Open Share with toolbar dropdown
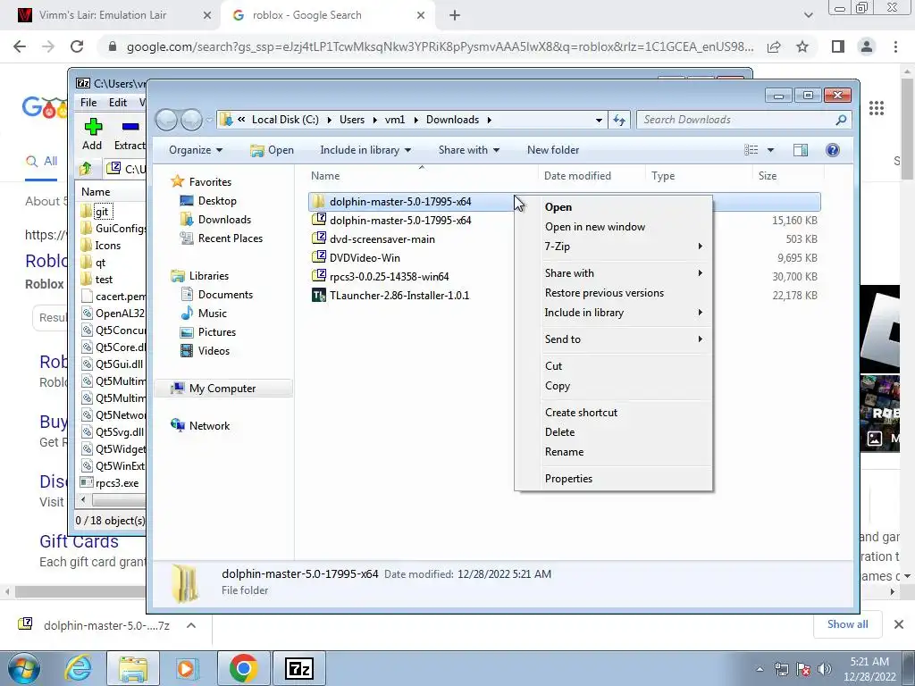This screenshot has width=915, height=686. pos(469,150)
